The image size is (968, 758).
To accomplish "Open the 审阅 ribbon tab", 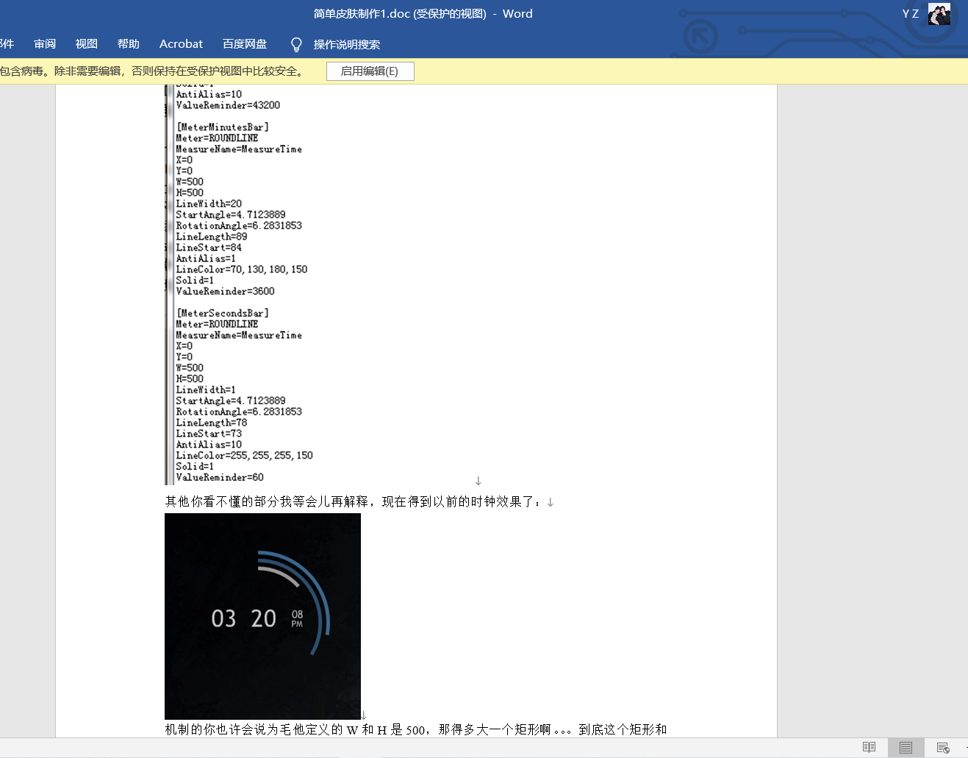I will tap(45, 44).
